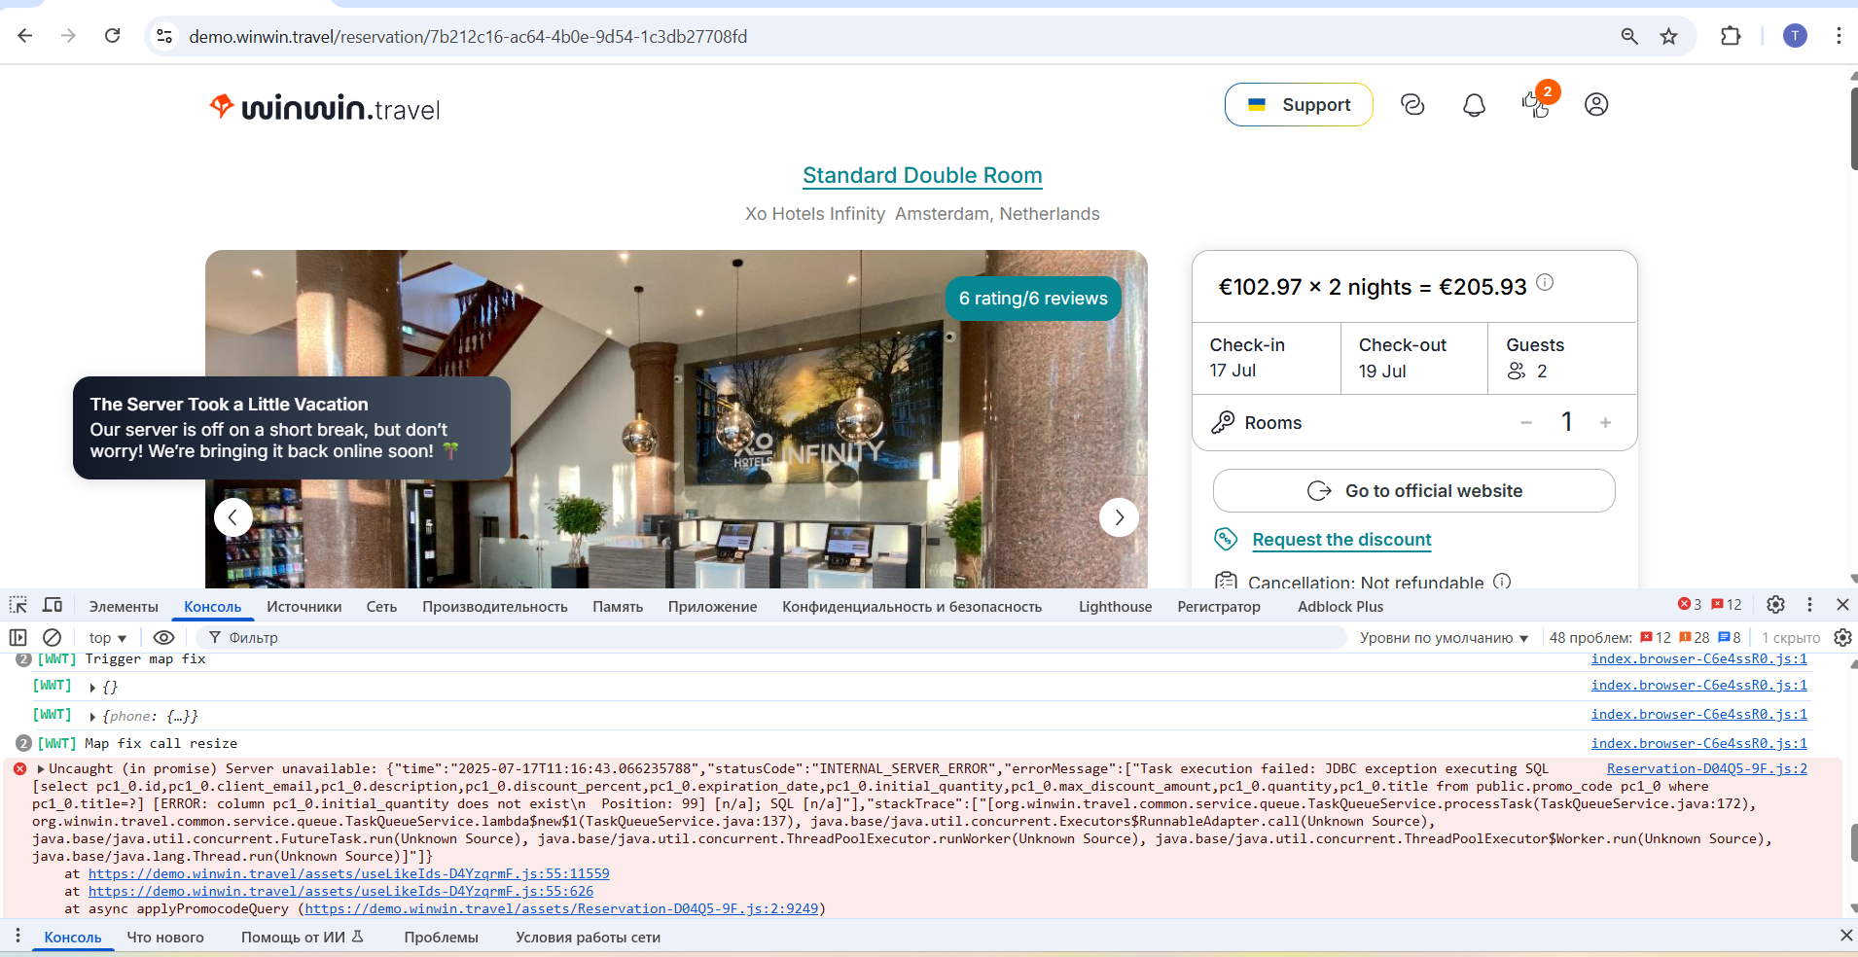Activate DevTools element inspector icon
Viewport: 1858px width, 957px height.
click(x=18, y=605)
